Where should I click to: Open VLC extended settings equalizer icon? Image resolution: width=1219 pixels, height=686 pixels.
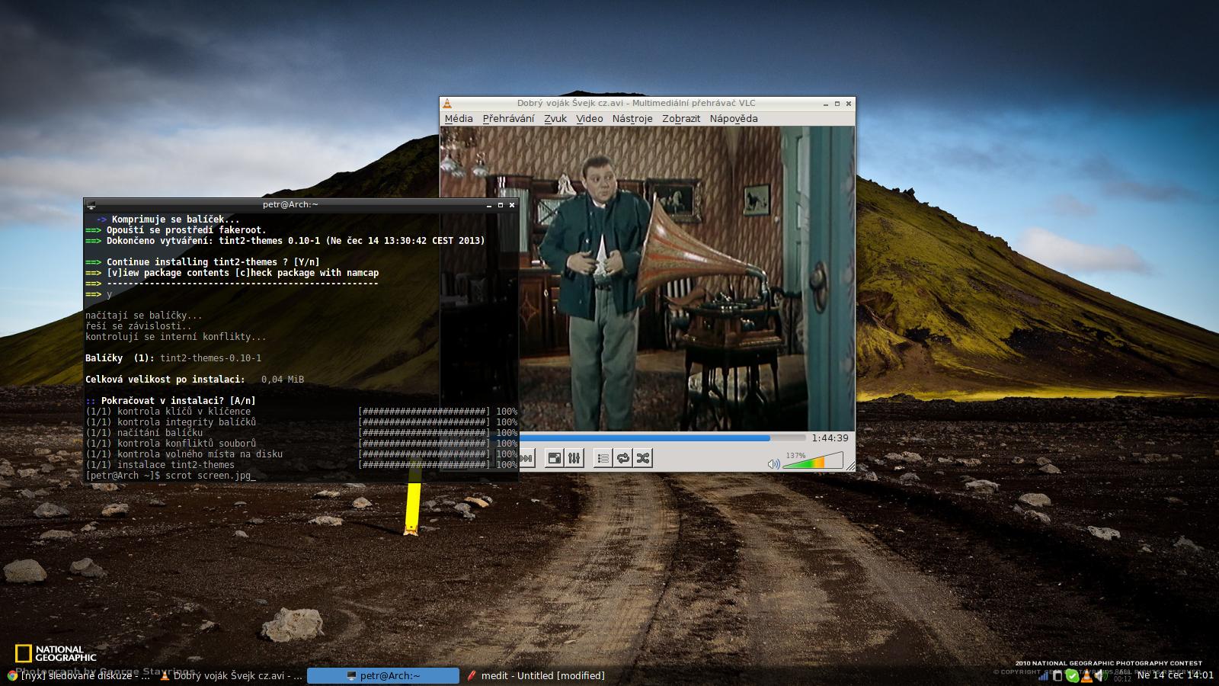point(574,458)
